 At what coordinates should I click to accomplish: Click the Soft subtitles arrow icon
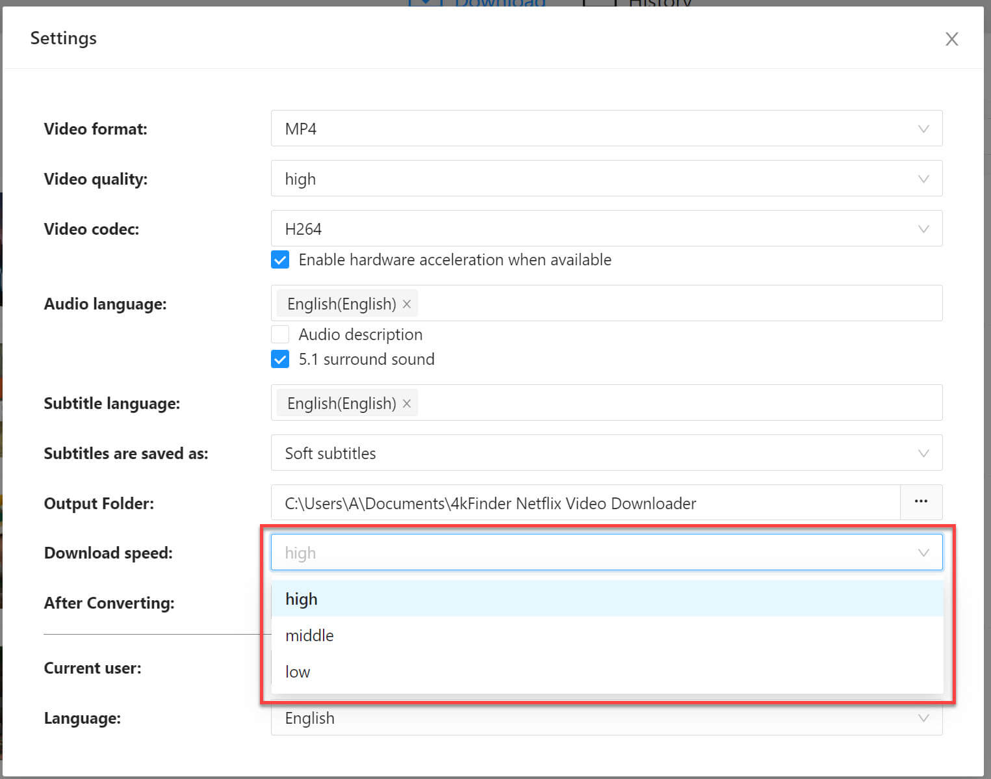(x=923, y=453)
